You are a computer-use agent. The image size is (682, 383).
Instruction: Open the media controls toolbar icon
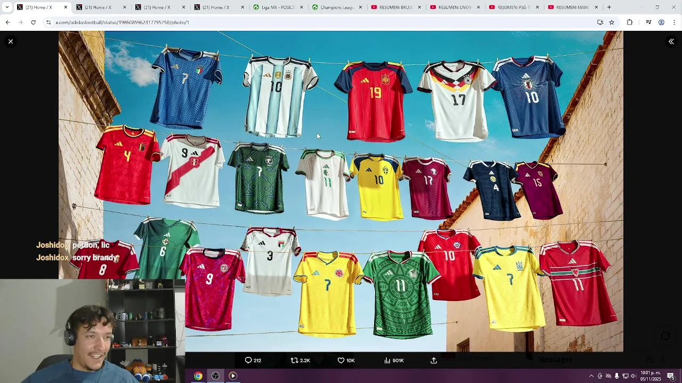pyautogui.click(x=648, y=22)
